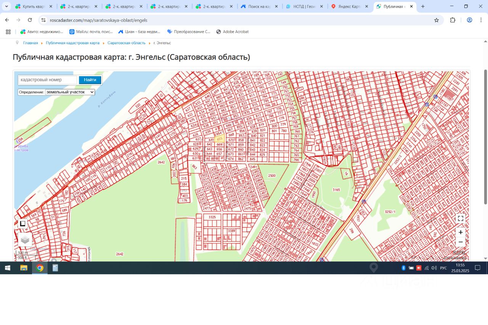
Task: Expand the Chrome tab search dropdown
Action: tap(6, 6)
